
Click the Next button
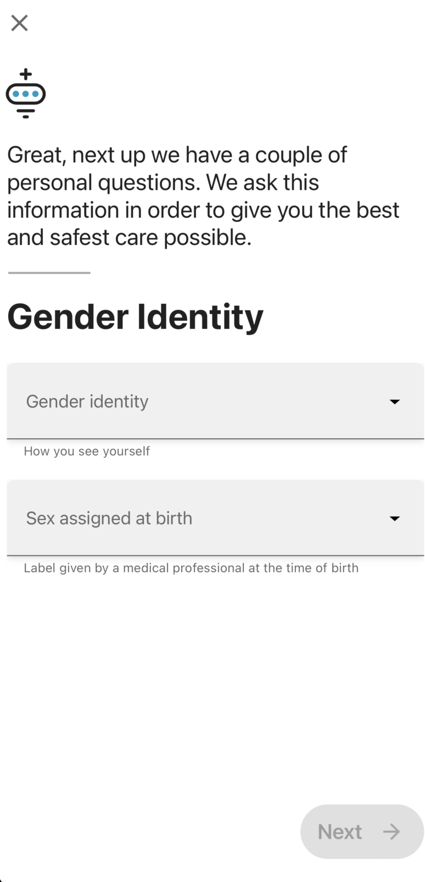coord(362,831)
